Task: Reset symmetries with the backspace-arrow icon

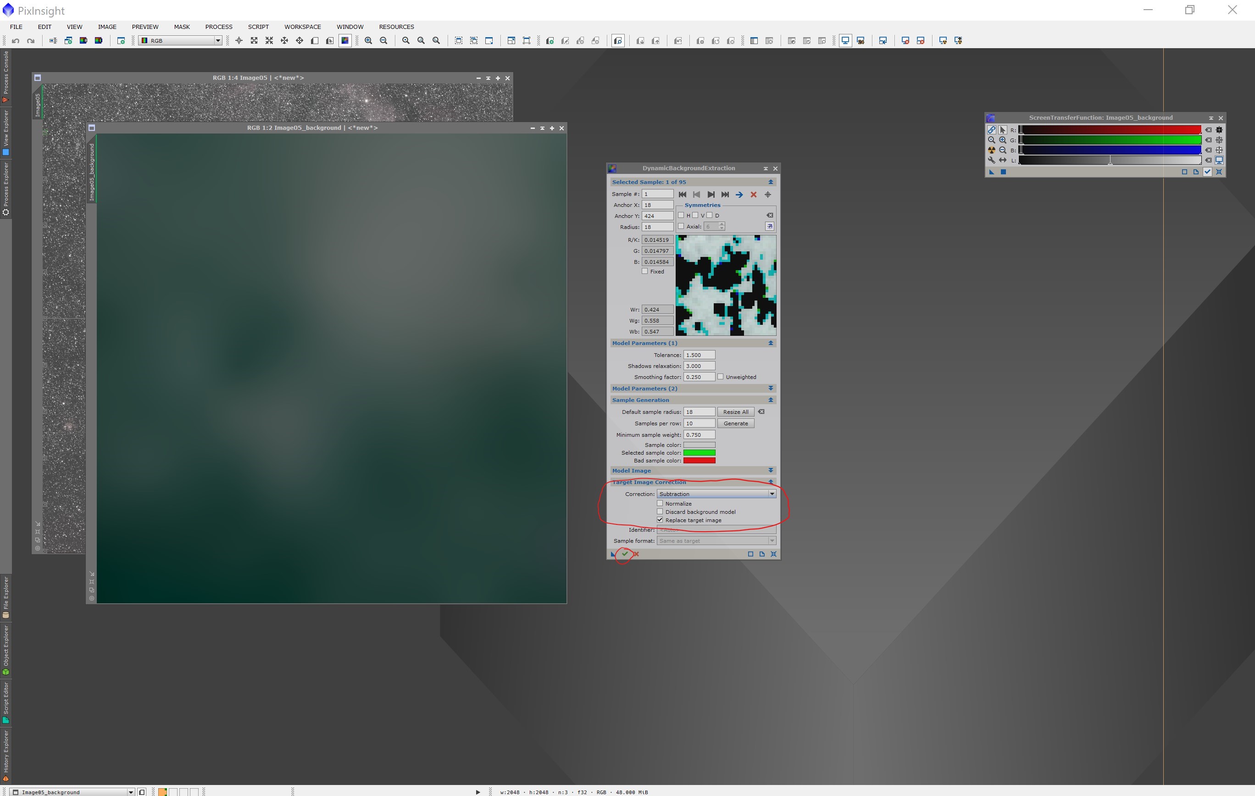Action: click(x=770, y=215)
